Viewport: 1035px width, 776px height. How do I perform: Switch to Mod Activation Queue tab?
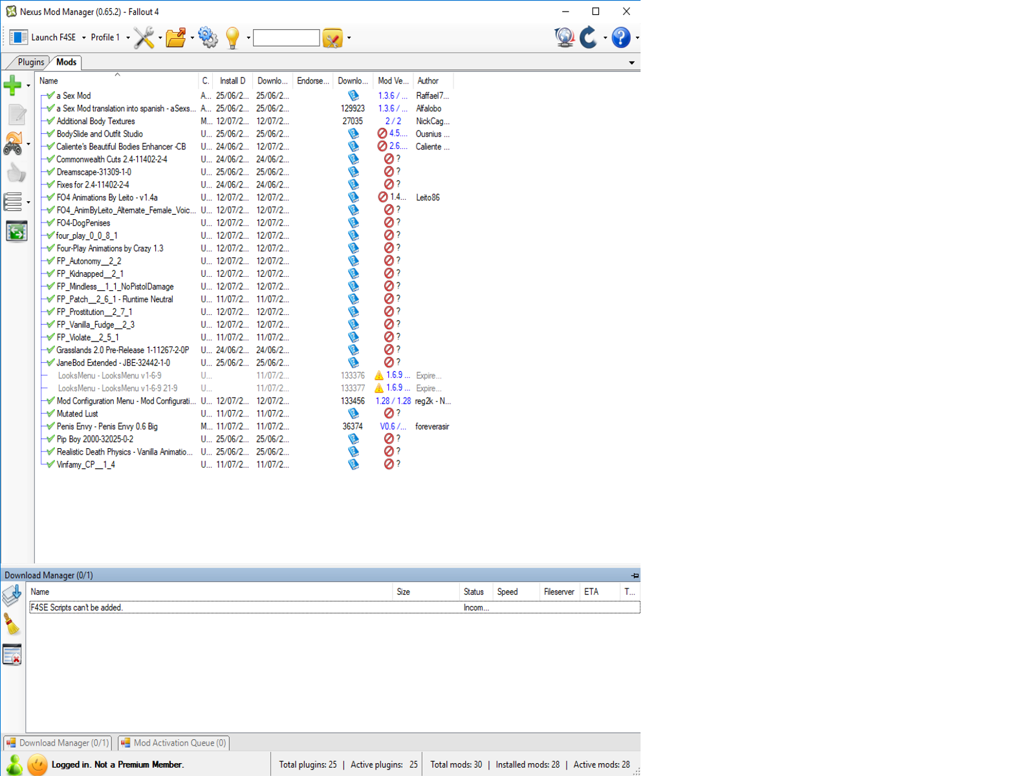coord(173,743)
